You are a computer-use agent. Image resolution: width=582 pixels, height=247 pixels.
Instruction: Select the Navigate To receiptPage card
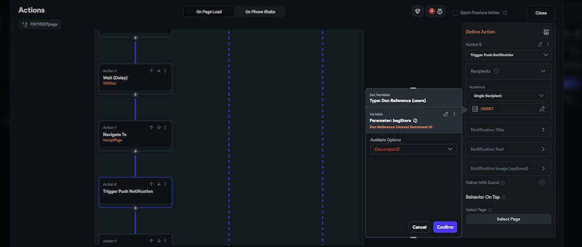tap(135, 135)
